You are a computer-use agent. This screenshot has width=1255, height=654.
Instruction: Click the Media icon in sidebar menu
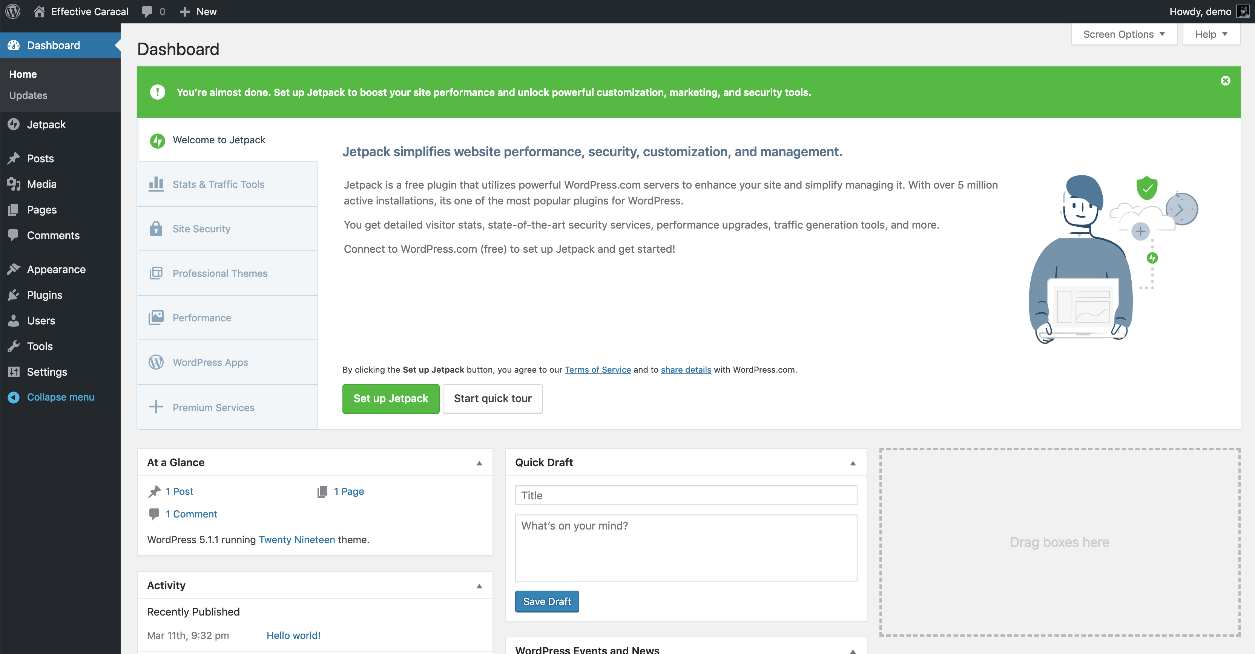(14, 184)
